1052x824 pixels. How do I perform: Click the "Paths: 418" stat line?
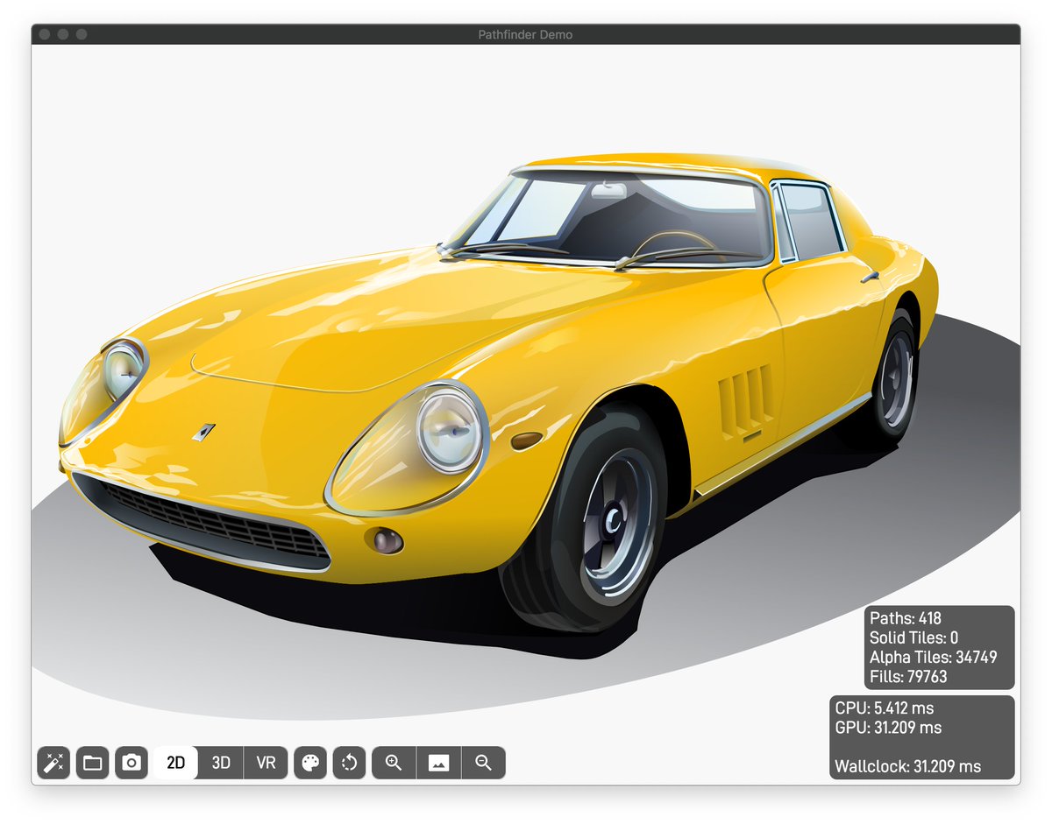[906, 618]
